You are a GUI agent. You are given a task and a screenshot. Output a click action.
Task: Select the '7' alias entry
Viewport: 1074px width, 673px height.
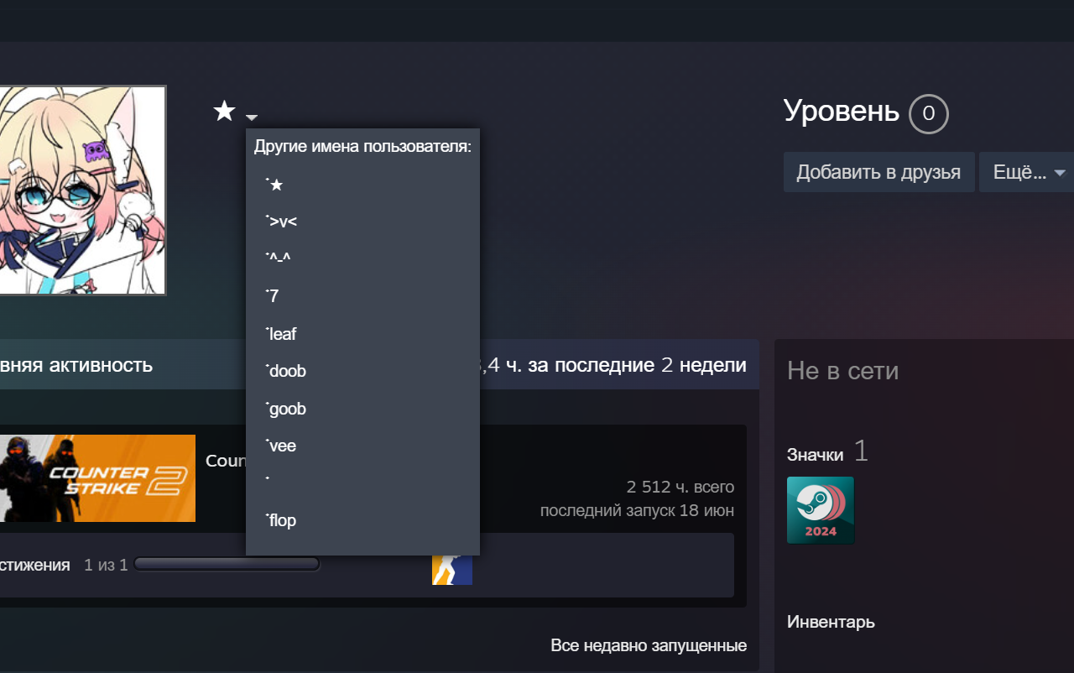(x=272, y=296)
